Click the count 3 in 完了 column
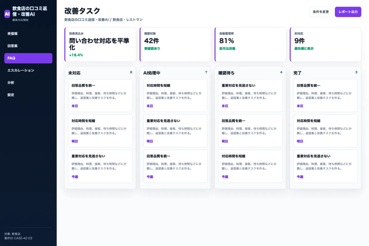The width and height of the screenshot is (369, 246). tap(356, 72)
